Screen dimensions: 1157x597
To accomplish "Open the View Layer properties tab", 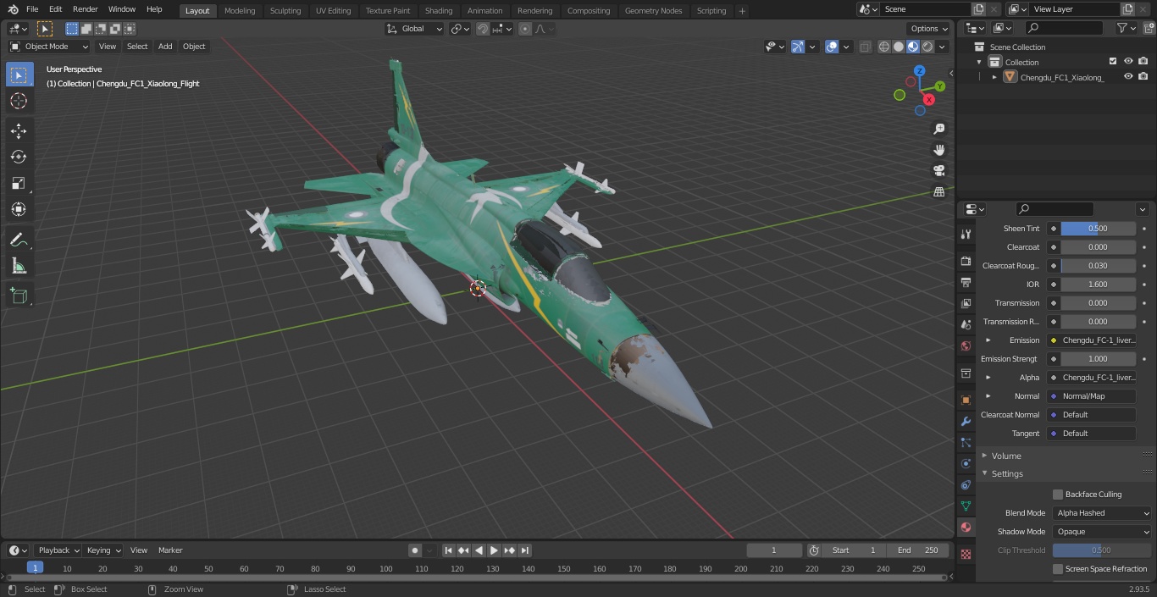I will pyautogui.click(x=966, y=304).
